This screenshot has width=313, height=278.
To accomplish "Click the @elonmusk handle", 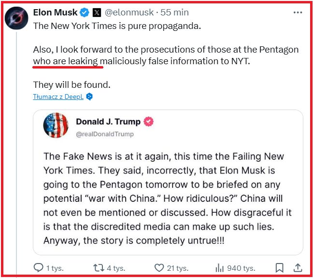I will (127, 12).
